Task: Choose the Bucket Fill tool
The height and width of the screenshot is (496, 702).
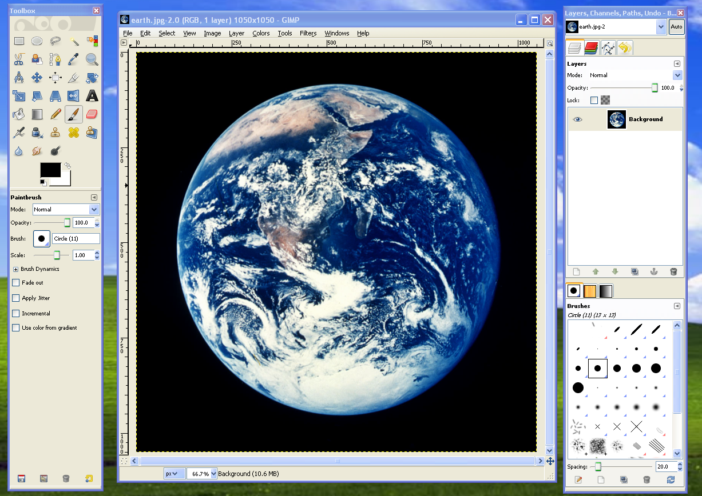Action: point(19,115)
